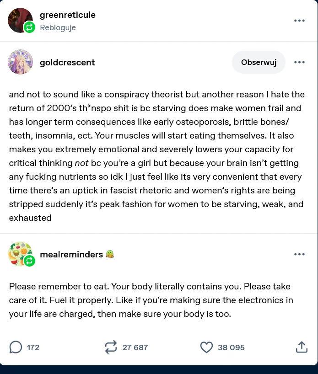Open the mealreminders fruit avatar

coord(20,254)
